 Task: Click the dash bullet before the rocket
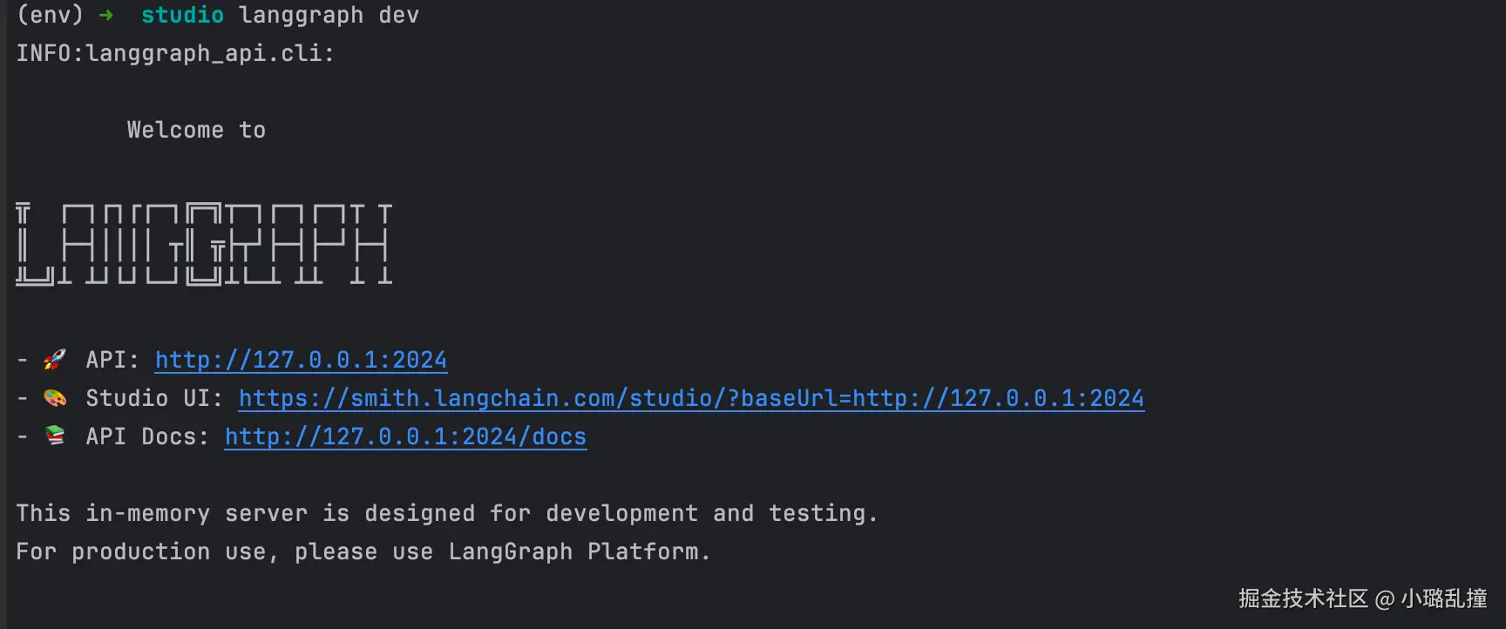pos(23,360)
